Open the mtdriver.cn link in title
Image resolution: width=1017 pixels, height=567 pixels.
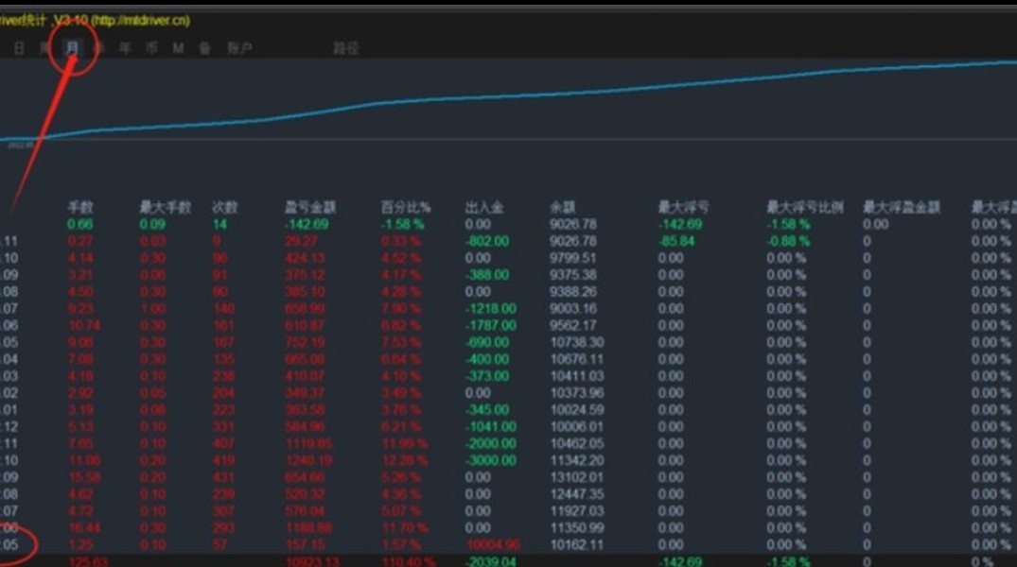pos(140,20)
